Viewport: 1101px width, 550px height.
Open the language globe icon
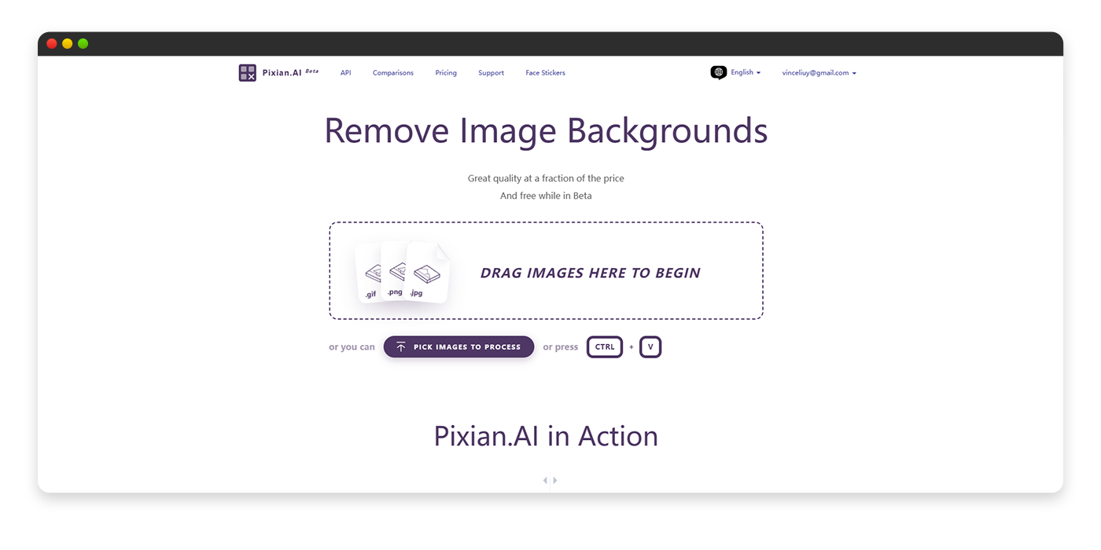click(718, 72)
